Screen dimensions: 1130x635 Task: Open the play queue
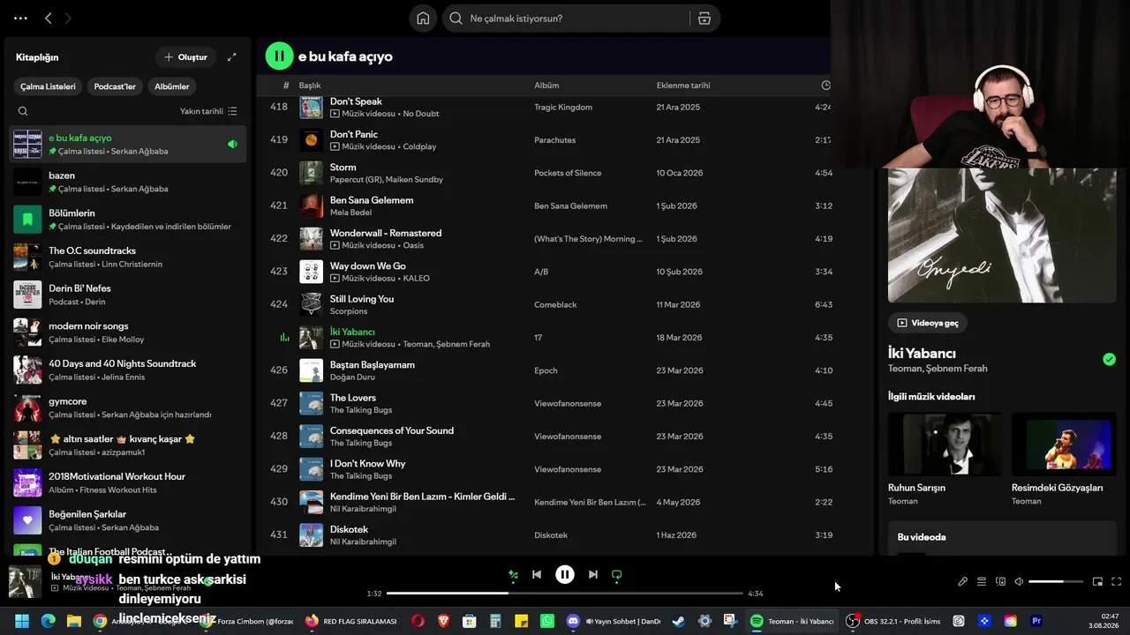[981, 582]
